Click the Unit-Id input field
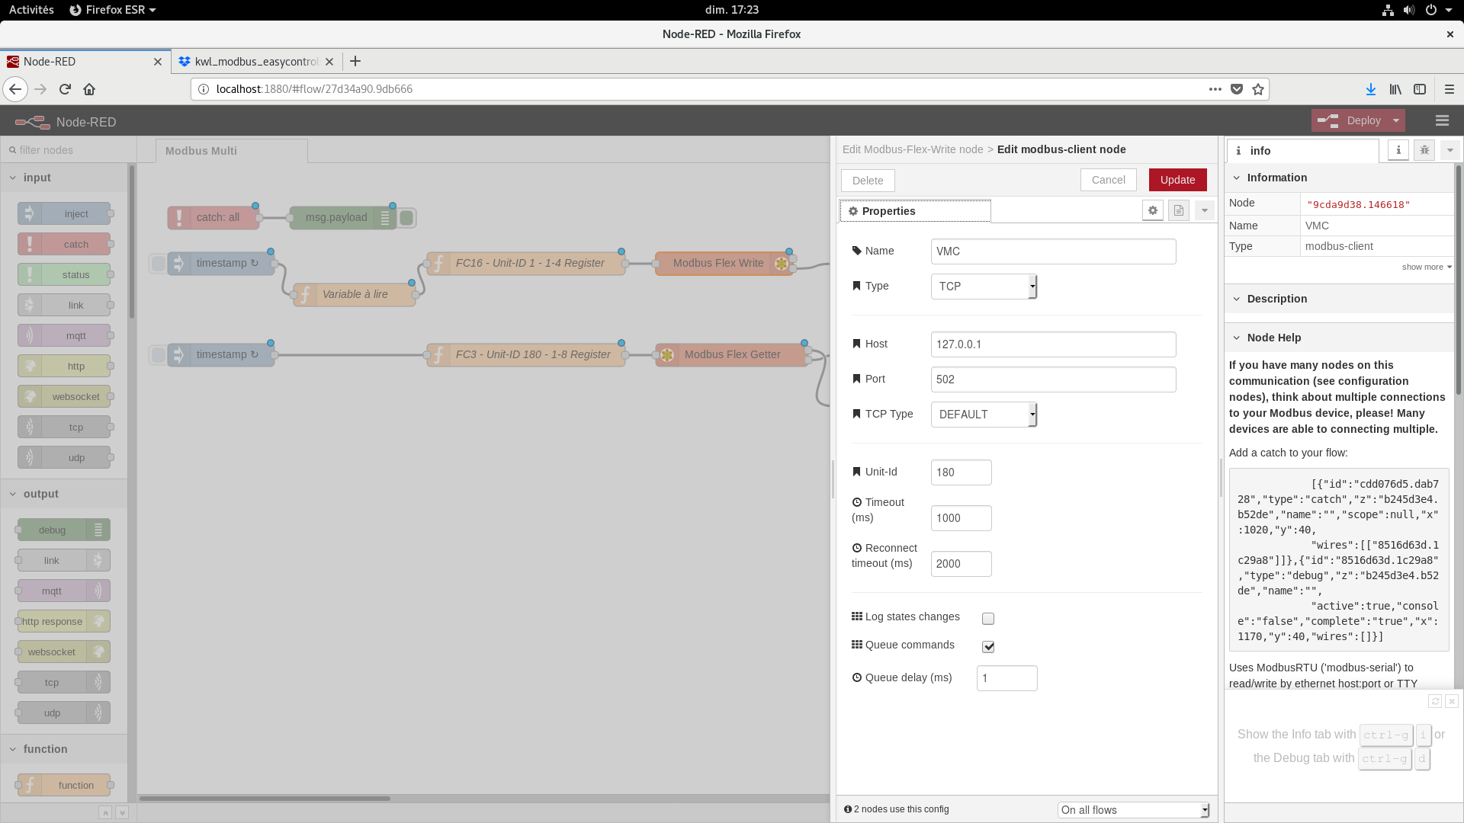 coord(961,472)
